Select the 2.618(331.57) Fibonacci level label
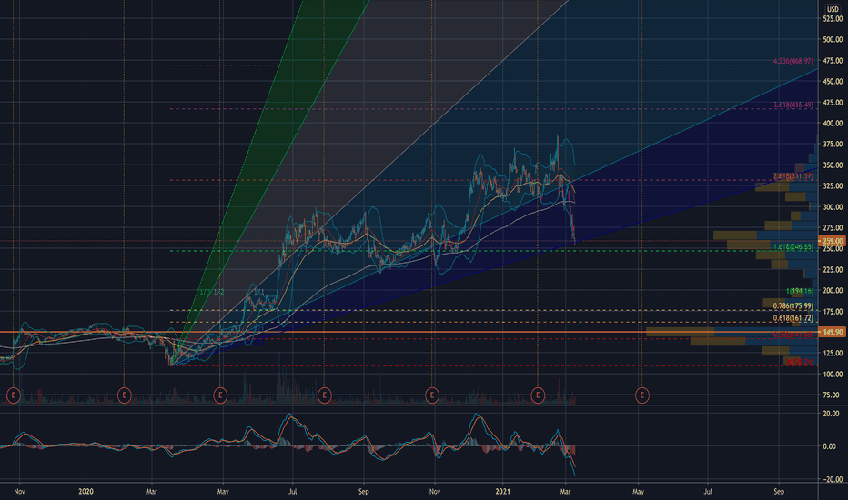The width and height of the screenshot is (848, 500). tap(792, 176)
